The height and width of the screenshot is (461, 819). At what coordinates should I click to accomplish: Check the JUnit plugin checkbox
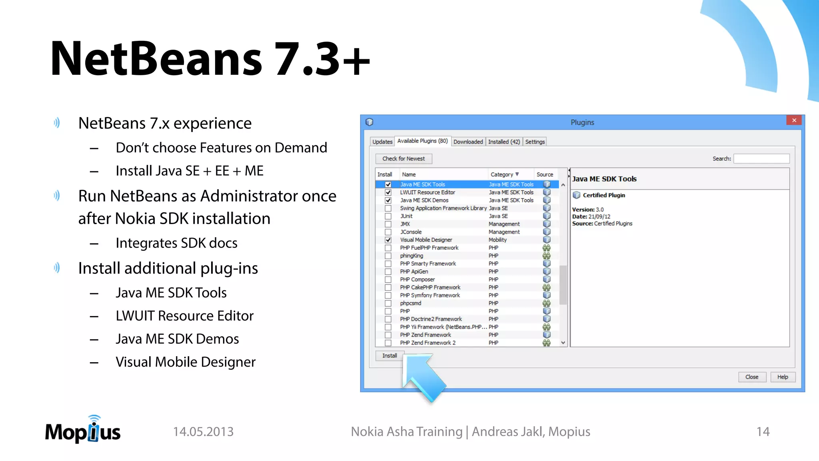coord(388,216)
